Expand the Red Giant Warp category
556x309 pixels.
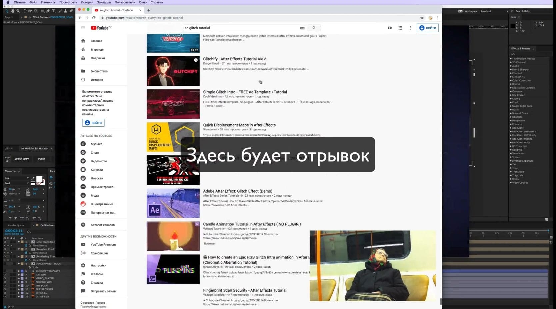[511, 142]
